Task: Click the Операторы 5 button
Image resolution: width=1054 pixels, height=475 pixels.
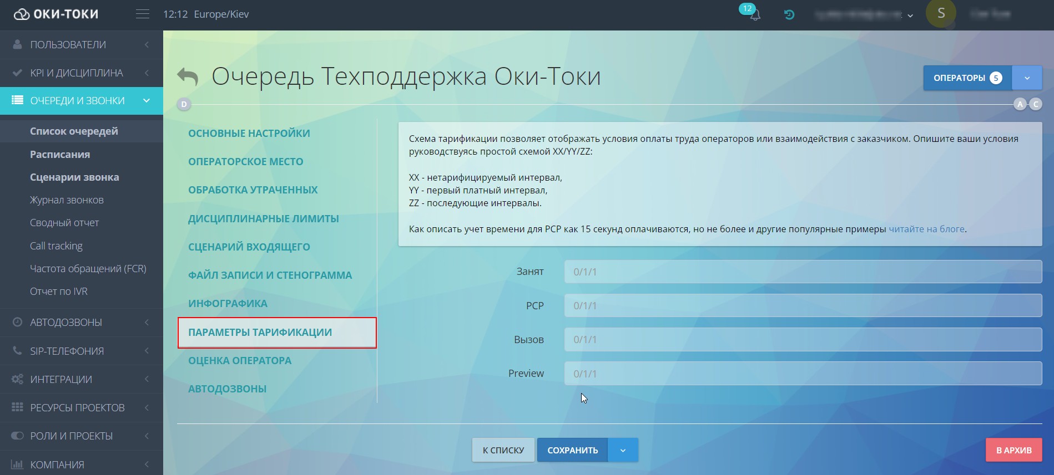Action: point(967,78)
